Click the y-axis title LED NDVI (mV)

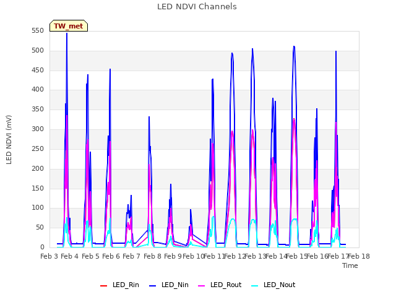[9, 139]
